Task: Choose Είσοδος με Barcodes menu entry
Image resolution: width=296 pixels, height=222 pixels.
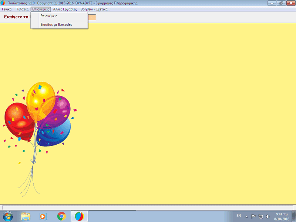Action: click(59, 24)
